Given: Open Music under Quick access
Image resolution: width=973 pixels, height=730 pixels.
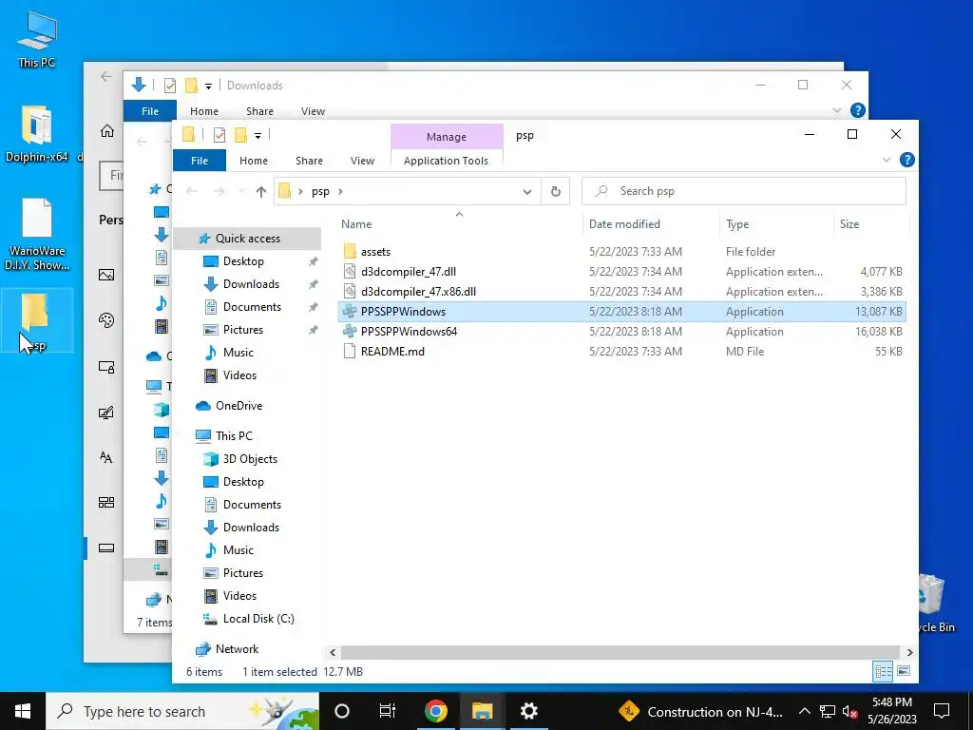Looking at the screenshot, I should click(238, 353).
